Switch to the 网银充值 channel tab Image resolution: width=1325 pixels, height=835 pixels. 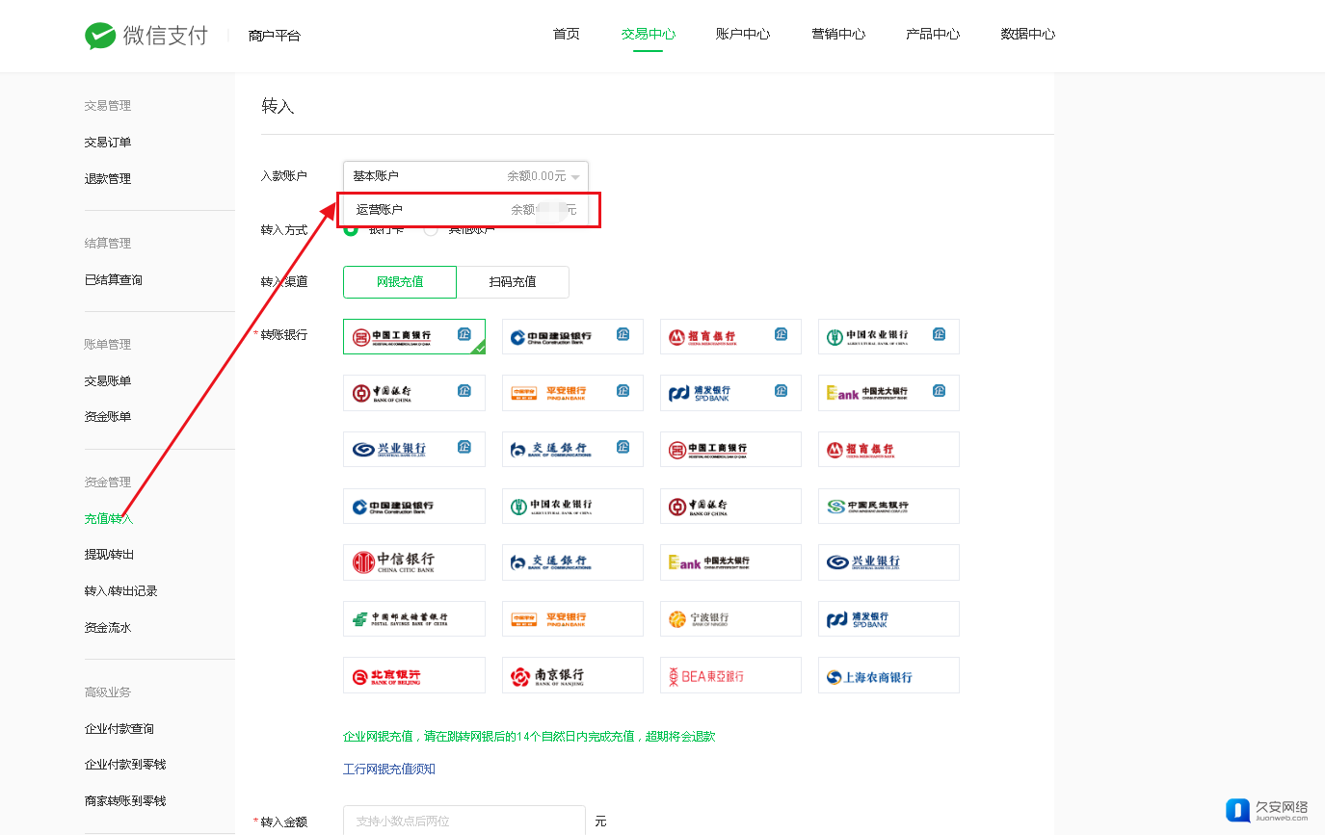(400, 282)
